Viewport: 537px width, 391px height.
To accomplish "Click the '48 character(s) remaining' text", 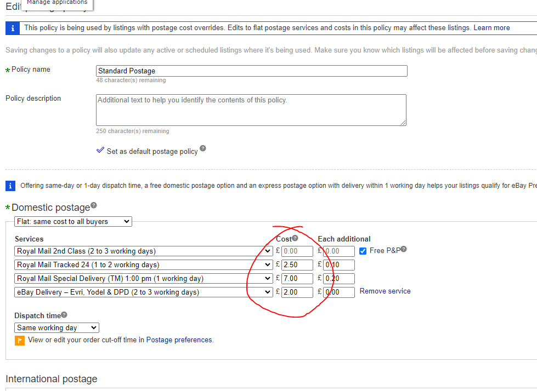I will [131, 80].
